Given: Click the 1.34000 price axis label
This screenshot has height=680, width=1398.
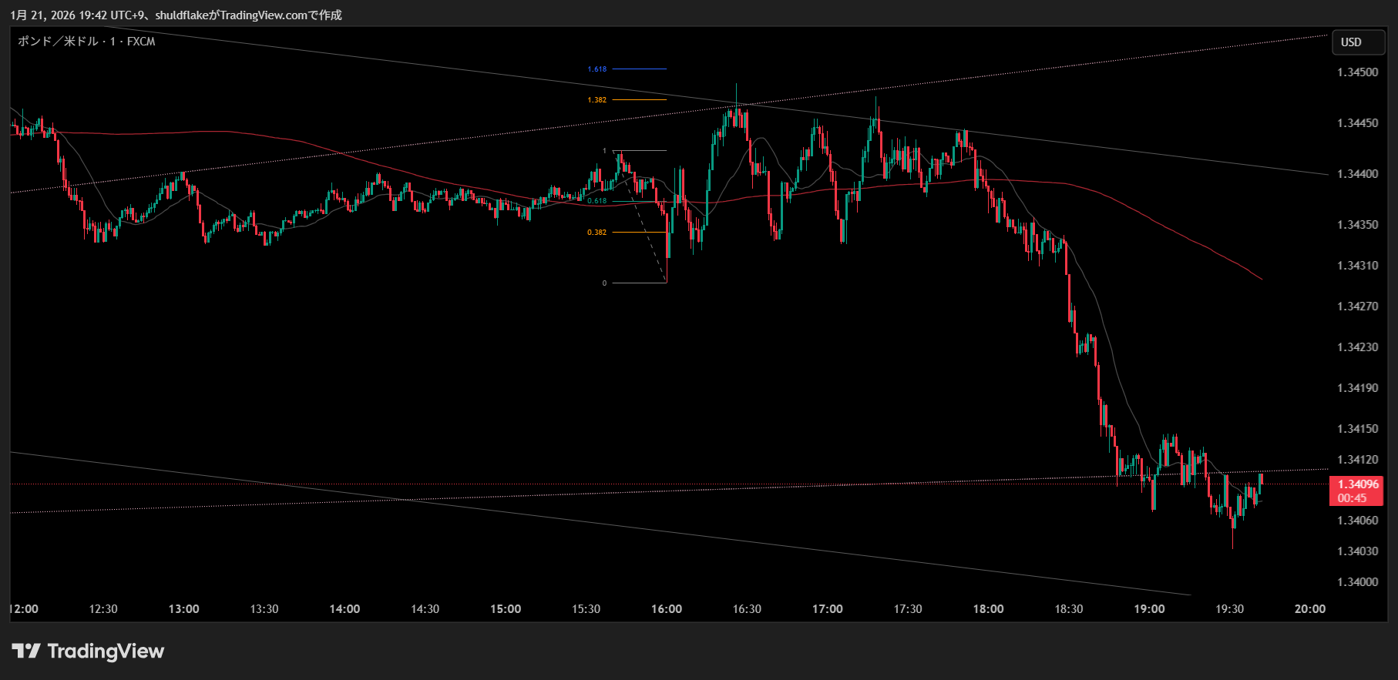Looking at the screenshot, I should click(1357, 582).
